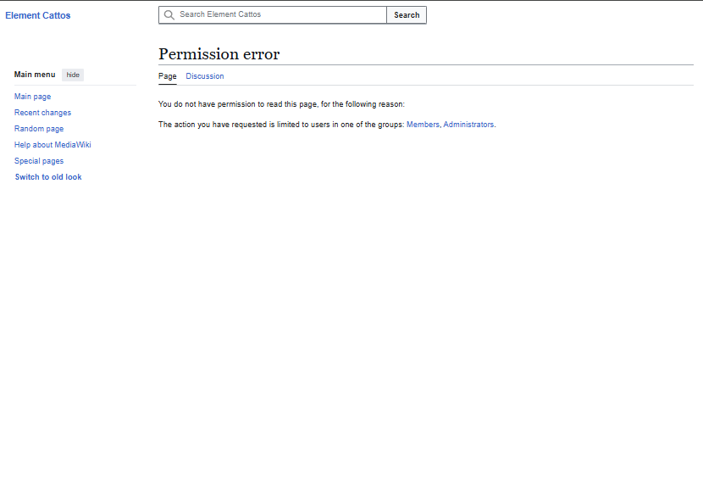Screen dimensions: 703x495
Task: Click the 'You do not have permission' sentence
Action: coord(281,104)
